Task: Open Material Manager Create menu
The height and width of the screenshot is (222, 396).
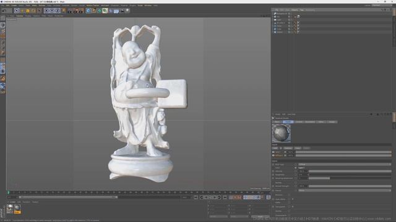Action: coord(12,202)
